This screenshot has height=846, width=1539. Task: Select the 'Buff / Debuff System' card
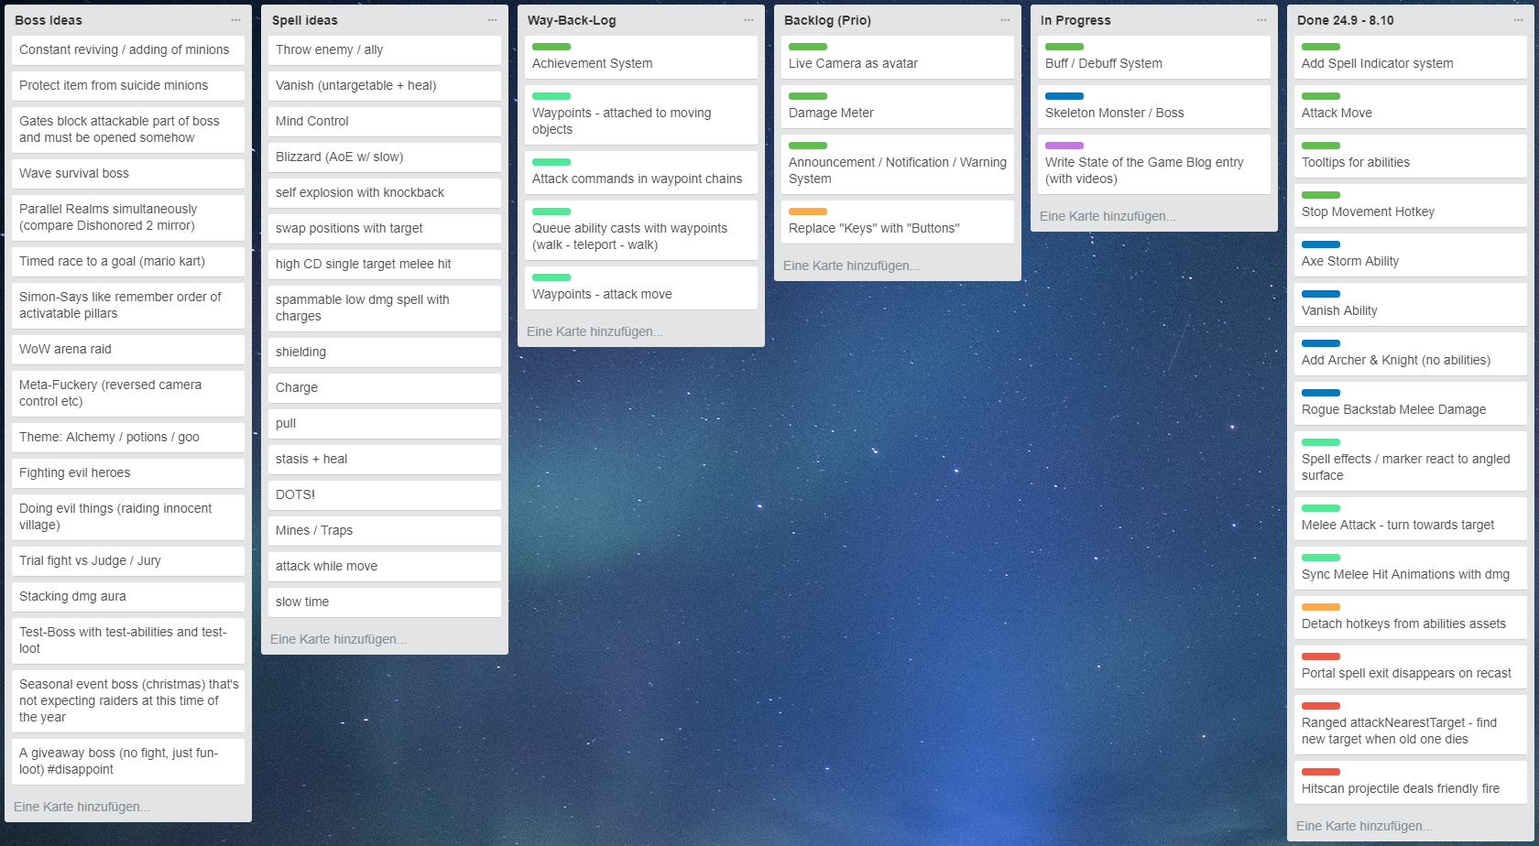pyautogui.click(x=1154, y=63)
